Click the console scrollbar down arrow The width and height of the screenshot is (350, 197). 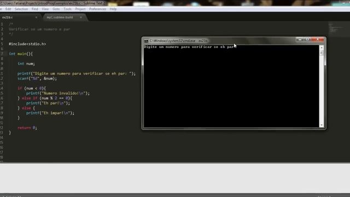[322, 125]
